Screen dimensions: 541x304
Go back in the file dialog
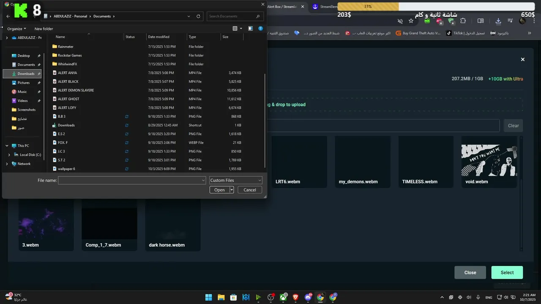click(8, 16)
